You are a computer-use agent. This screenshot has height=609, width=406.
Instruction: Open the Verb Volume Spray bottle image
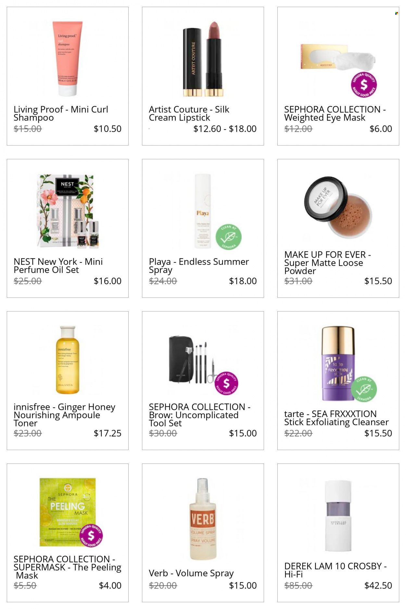[x=203, y=519]
